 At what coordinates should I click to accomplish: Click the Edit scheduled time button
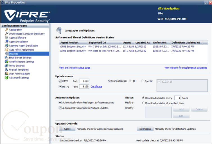181,116
